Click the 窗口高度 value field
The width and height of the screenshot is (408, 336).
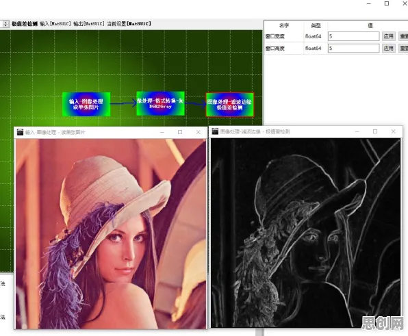click(353, 48)
